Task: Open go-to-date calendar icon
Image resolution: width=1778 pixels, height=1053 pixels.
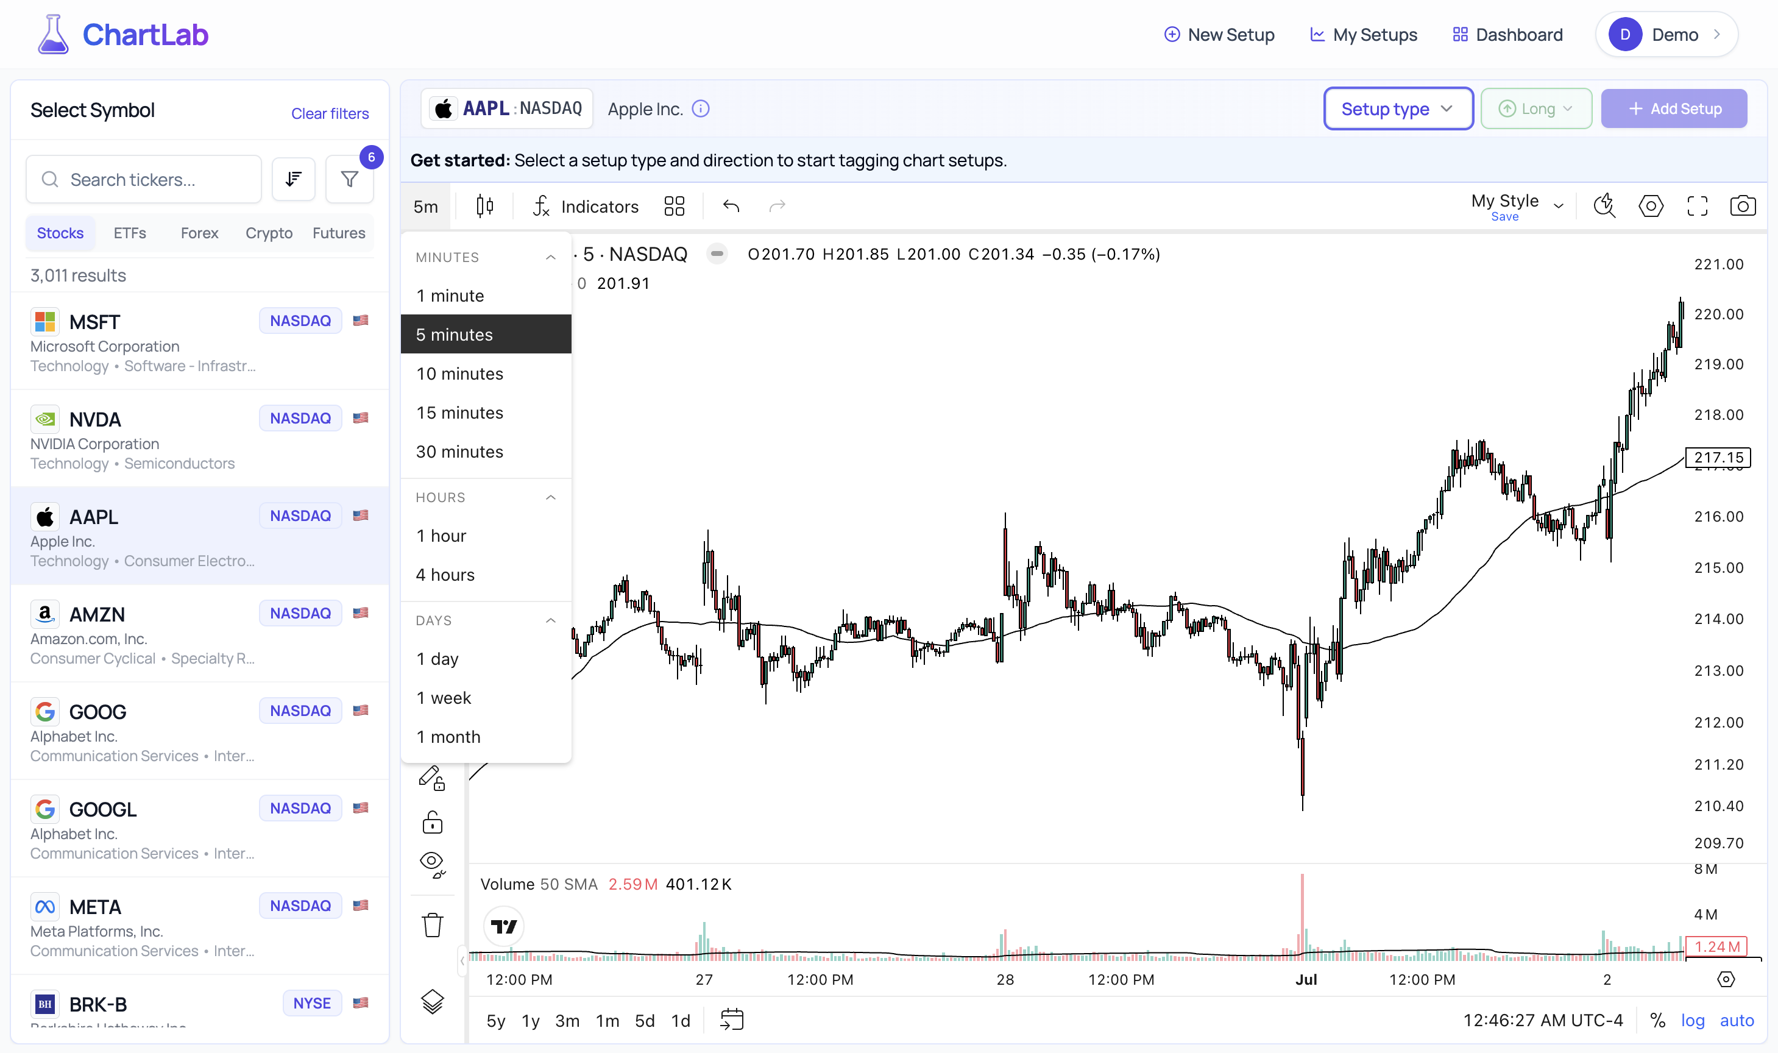Action: click(732, 1019)
